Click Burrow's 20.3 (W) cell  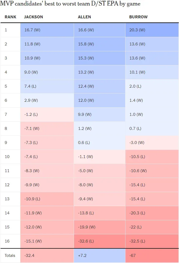click(138, 30)
